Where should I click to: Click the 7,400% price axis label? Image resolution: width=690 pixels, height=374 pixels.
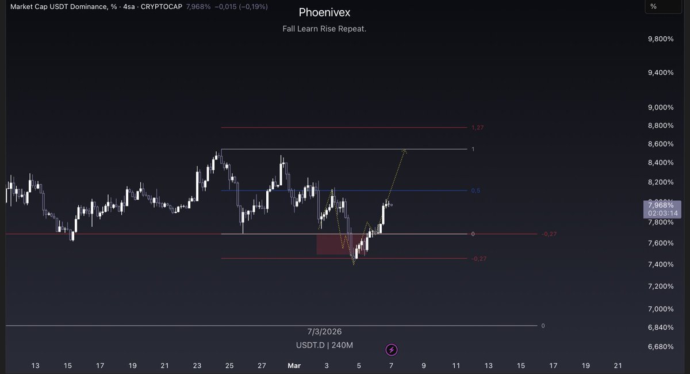click(660, 264)
